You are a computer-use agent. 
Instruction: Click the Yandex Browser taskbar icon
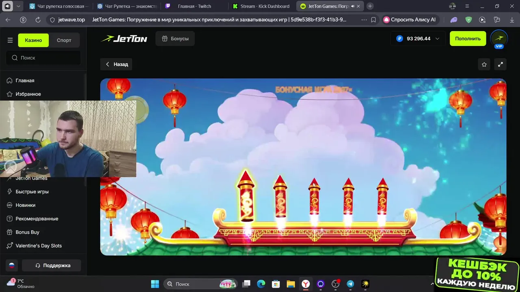(305, 284)
